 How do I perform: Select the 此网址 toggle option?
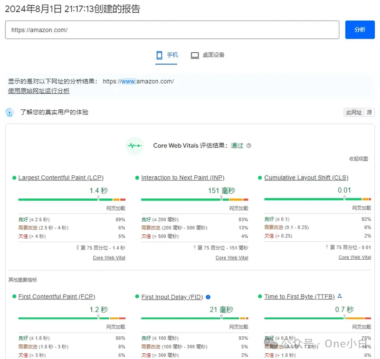click(354, 112)
